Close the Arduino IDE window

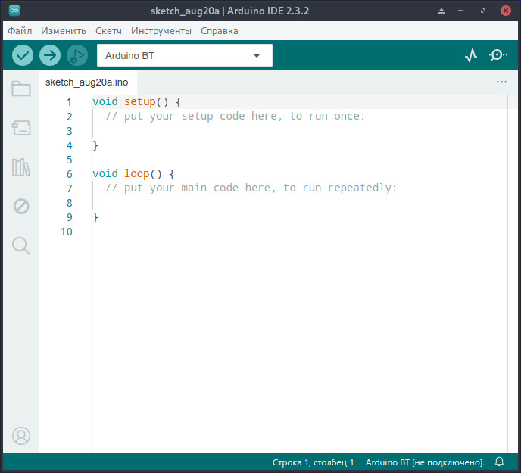click(x=505, y=11)
